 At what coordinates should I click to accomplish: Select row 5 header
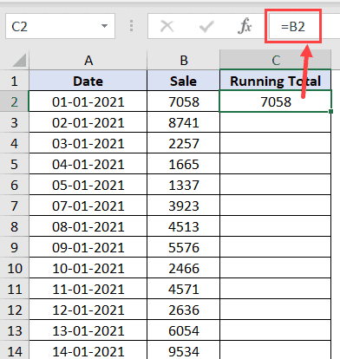pyautogui.click(x=14, y=164)
